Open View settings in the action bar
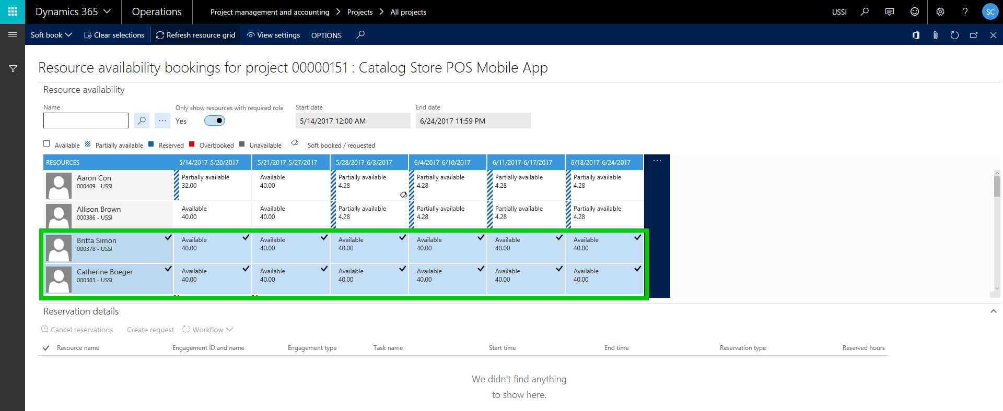This screenshot has height=411, width=1003. point(273,35)
